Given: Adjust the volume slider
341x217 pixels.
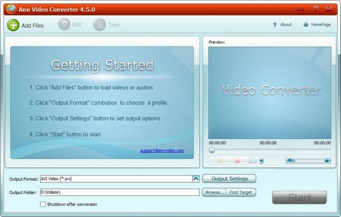Looking at the screenshot, I should [x=312, y=160].
